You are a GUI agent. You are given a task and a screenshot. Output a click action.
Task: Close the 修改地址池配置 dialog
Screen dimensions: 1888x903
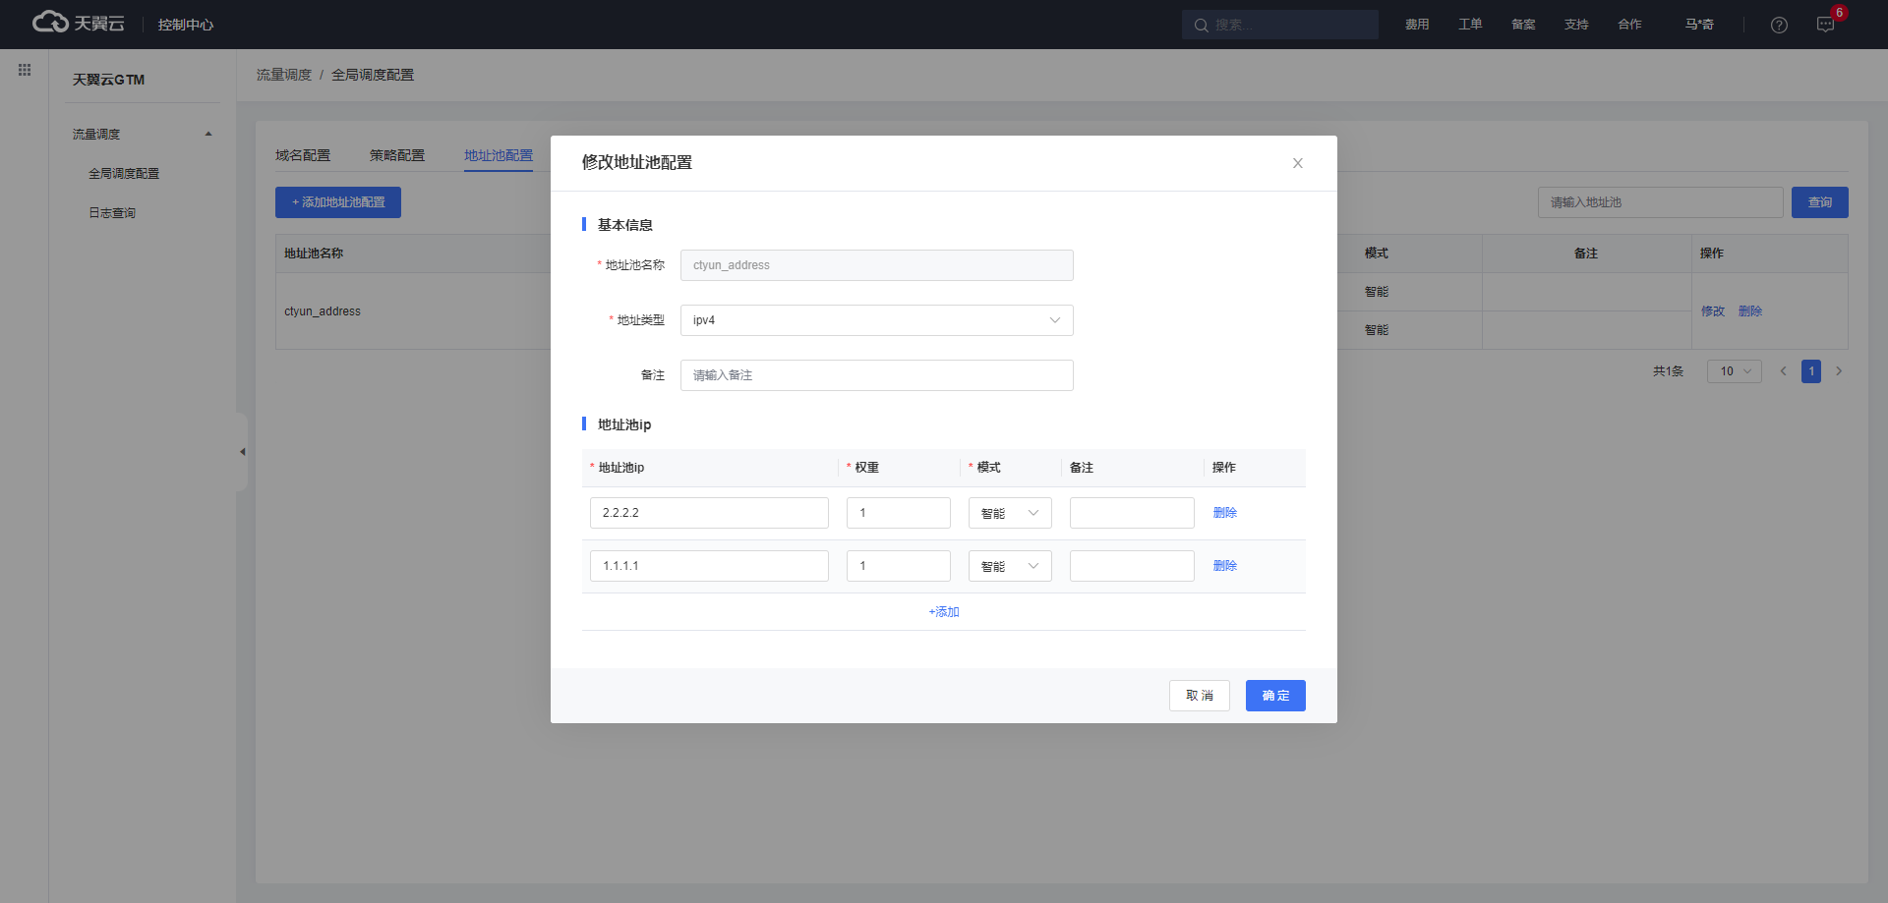coord(1298,163)
